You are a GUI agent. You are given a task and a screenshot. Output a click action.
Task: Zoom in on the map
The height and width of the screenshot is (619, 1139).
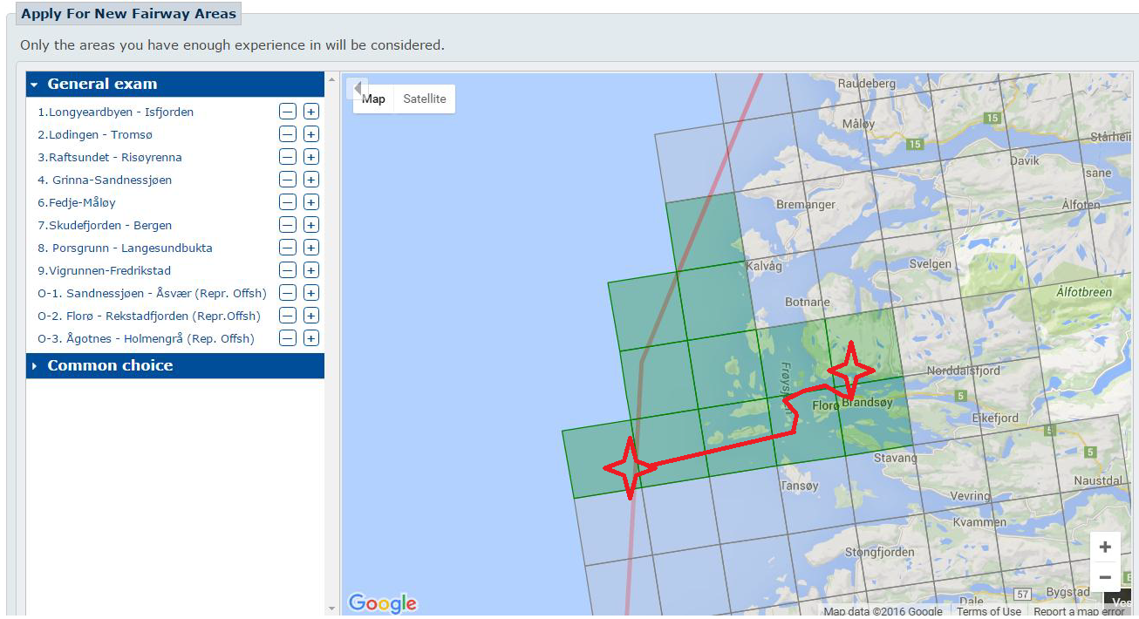[1105, 548]
